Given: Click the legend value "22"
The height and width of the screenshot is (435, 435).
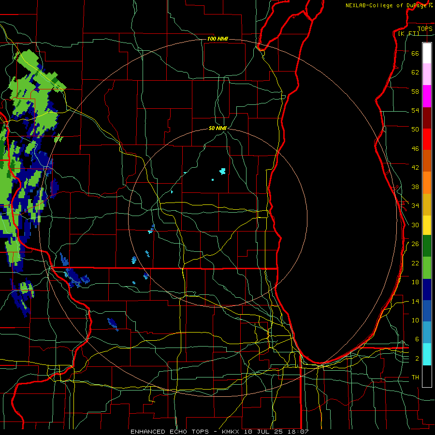Looking at the screenshot, I should [x=415, y=263].
